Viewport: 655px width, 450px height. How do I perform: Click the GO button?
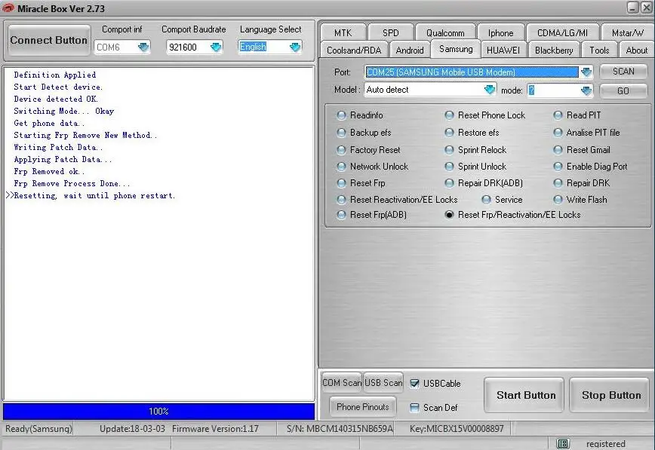click(x=623, y=90)
